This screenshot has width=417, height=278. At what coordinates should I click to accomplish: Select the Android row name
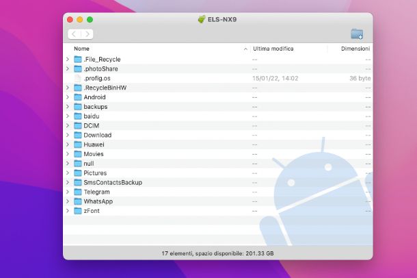pos(94,97)
